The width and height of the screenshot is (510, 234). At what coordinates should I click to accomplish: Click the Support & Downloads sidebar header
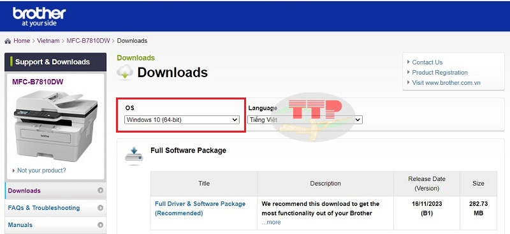tap(55, 62)
